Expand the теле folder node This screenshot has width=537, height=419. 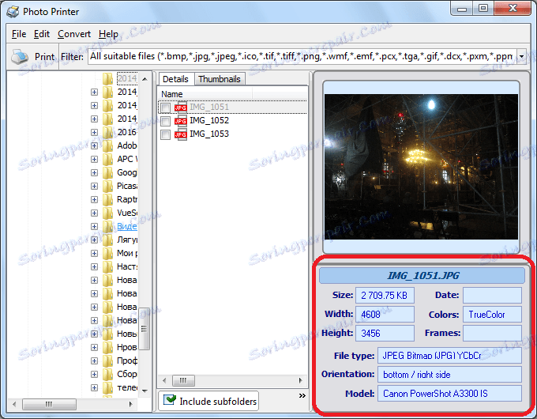(94, 388)
